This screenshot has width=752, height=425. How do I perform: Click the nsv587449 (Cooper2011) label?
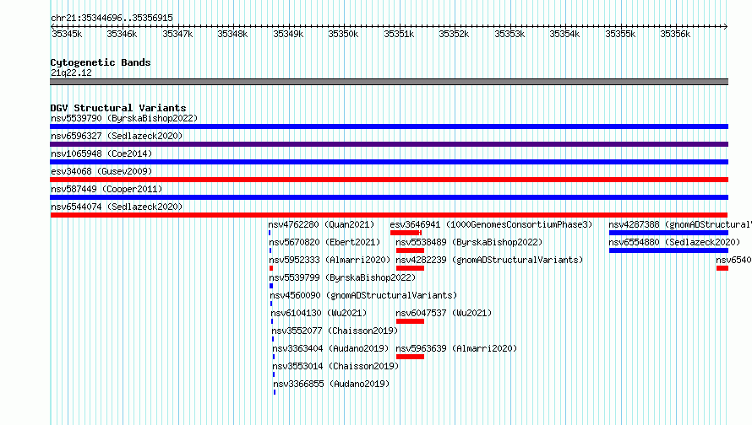pos(106,189)
